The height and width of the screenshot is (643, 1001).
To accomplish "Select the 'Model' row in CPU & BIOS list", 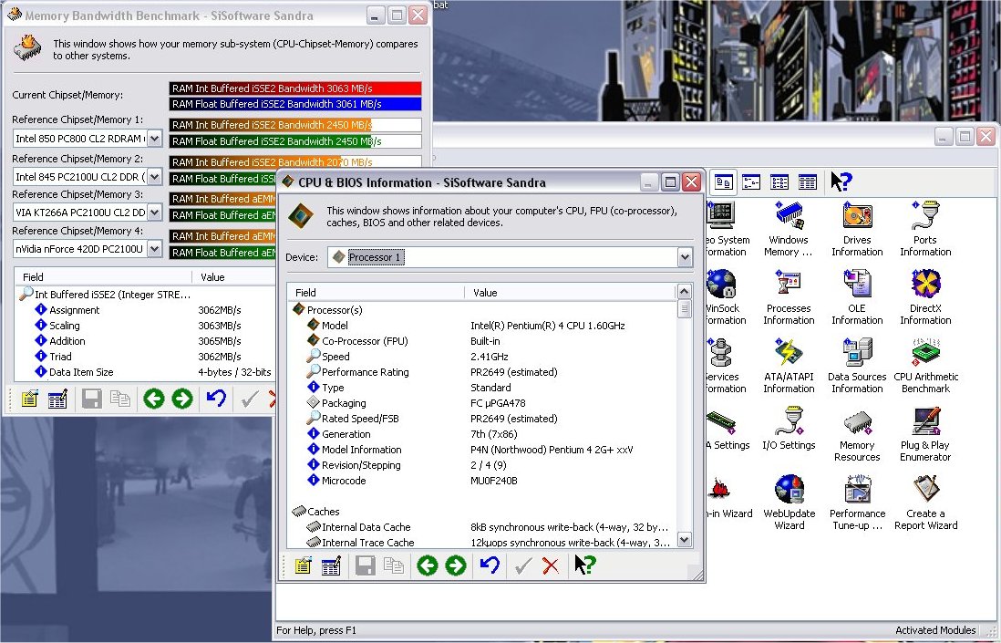I will pyautogui.click(x=482, y=326).
